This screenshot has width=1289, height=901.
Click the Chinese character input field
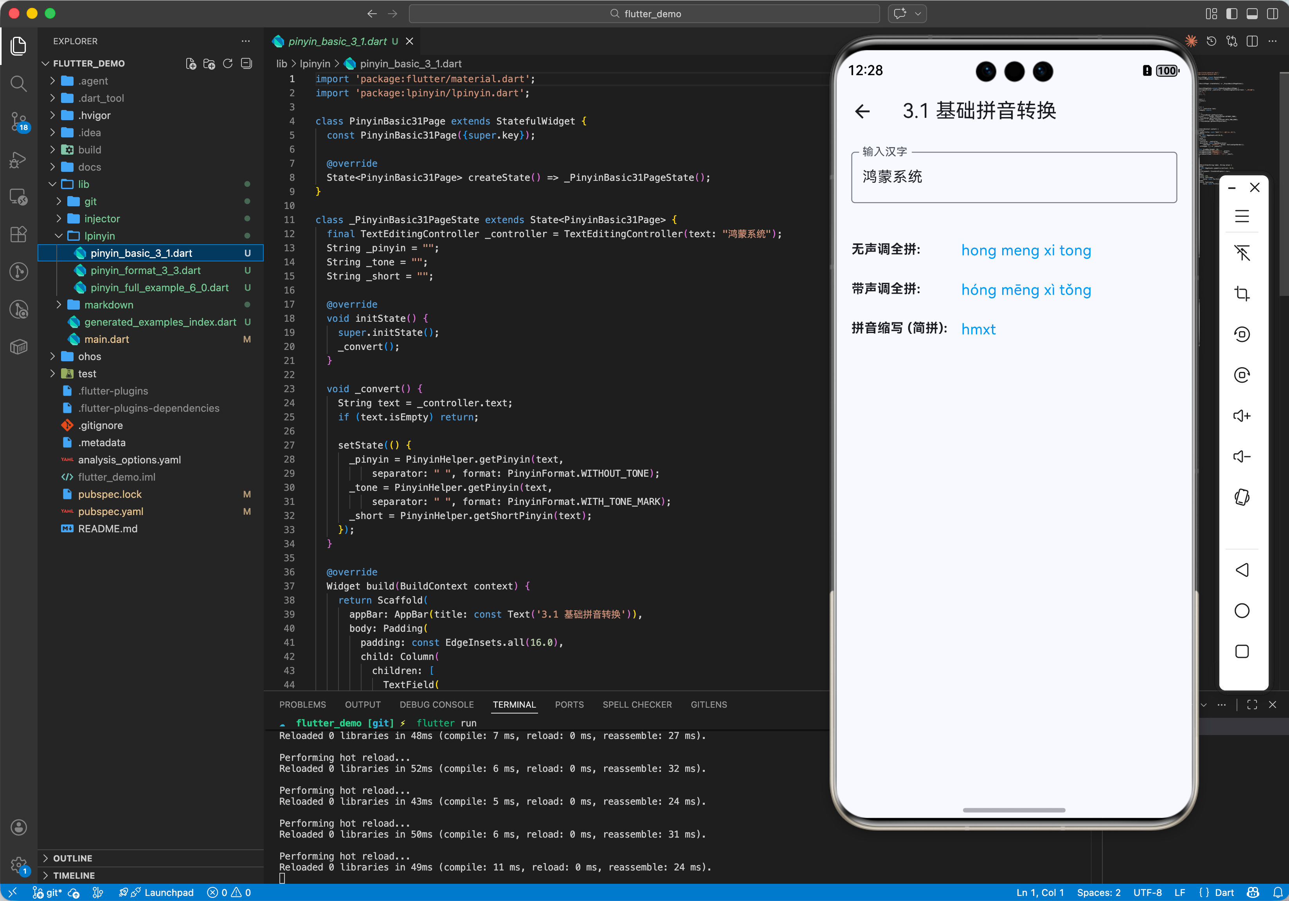pos(1014,177)
